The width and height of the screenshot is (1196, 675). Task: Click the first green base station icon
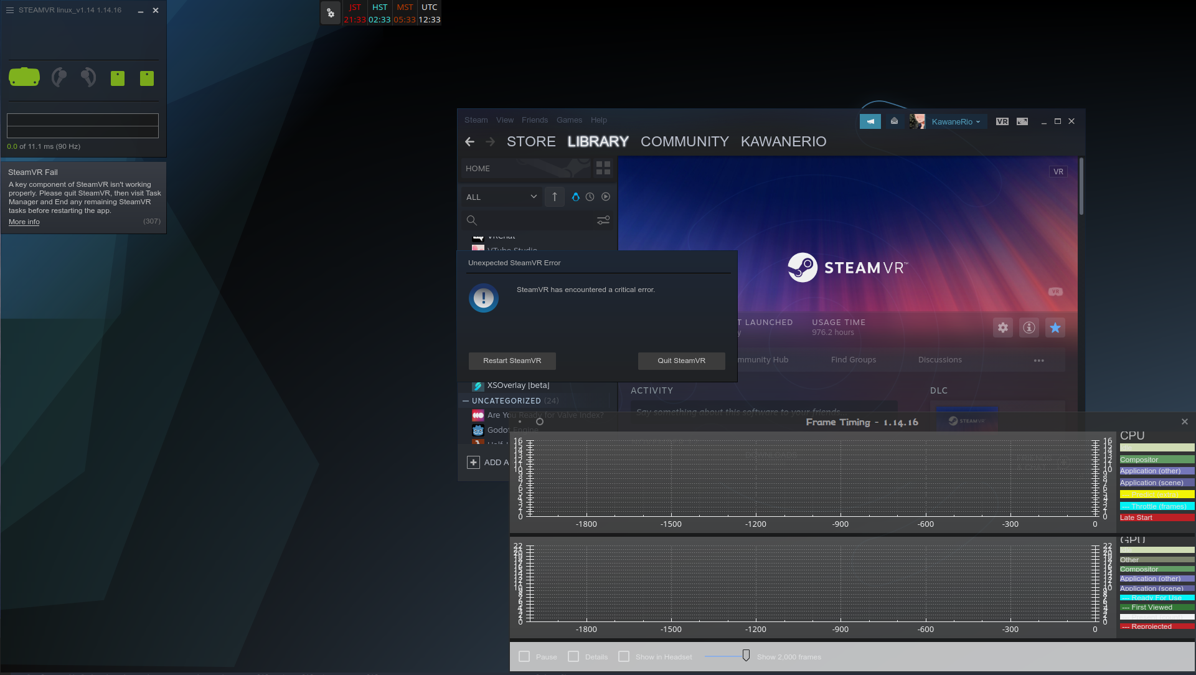click(x=118, y=78)
